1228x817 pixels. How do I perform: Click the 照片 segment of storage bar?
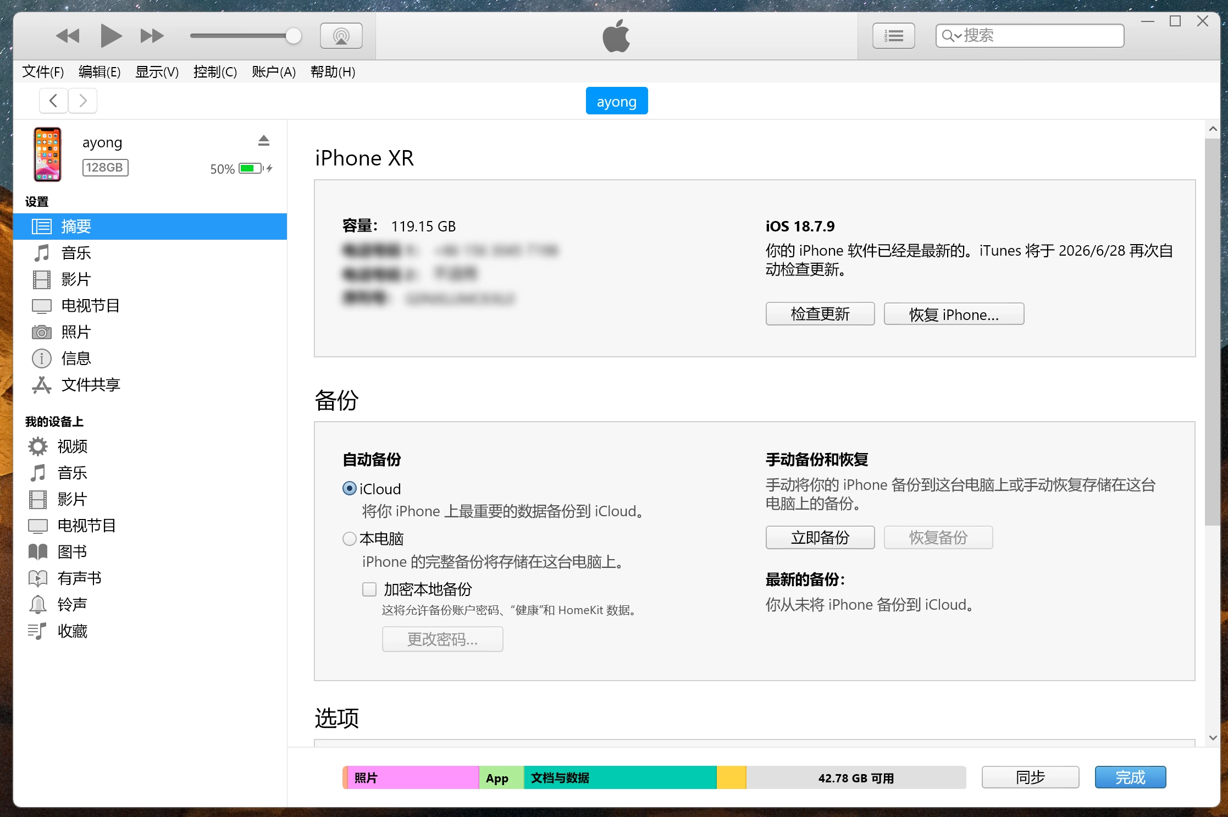[x=412, y=778]
